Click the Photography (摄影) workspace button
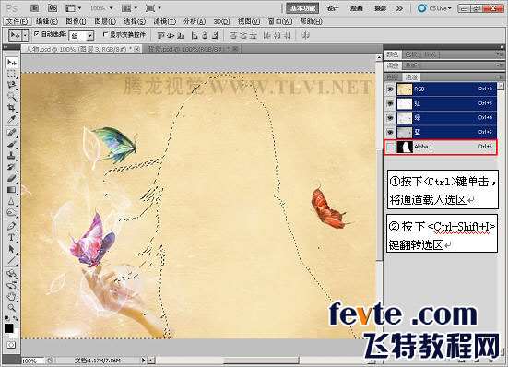The width and height of the screenshot is (508, 367). [380, 8]
